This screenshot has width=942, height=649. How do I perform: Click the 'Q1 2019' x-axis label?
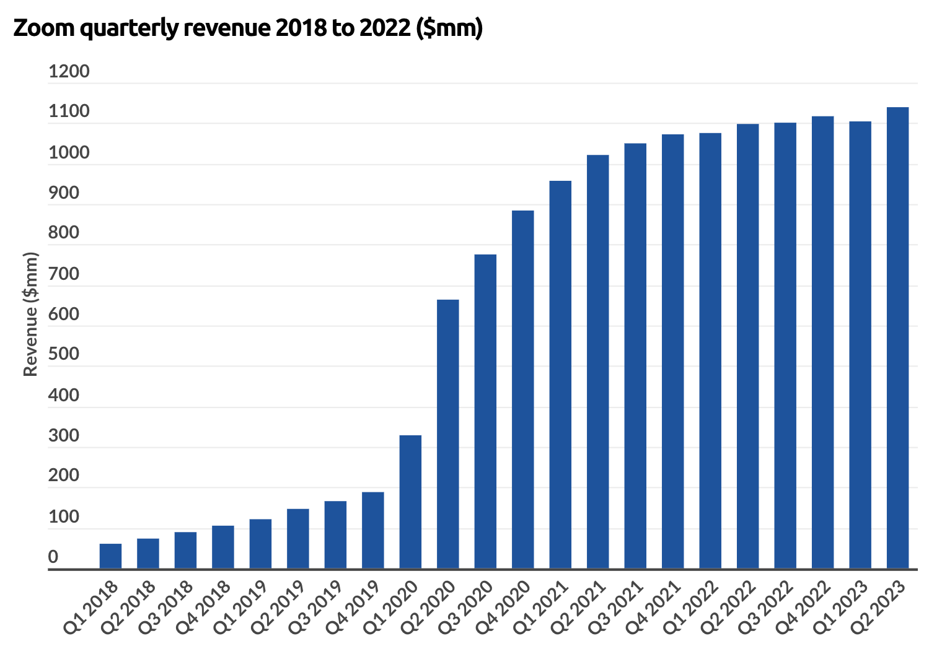(241, 608)
